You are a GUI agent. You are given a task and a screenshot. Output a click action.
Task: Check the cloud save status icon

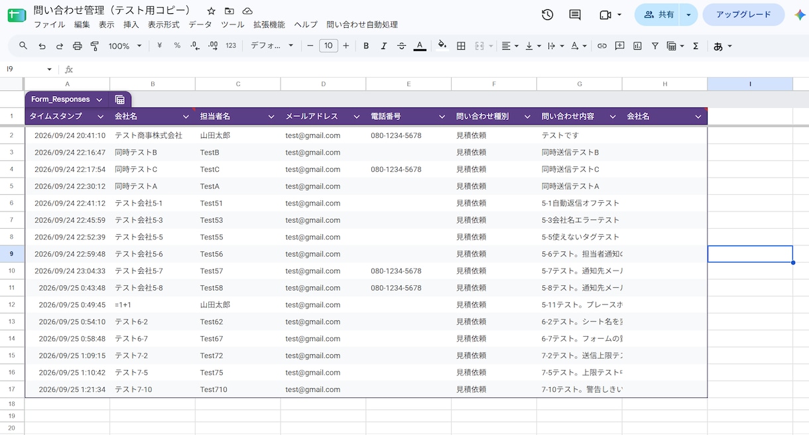coord(247,11)
